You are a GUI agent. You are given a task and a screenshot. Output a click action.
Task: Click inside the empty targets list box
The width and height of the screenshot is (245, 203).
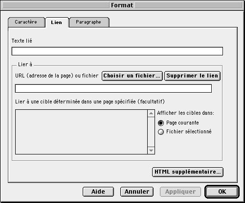(81, 132)
